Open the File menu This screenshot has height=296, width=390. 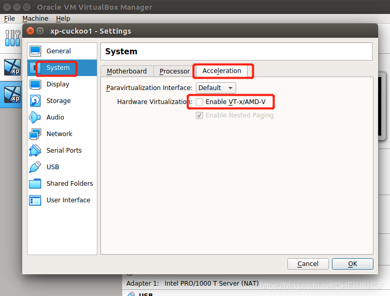click(x=9, y=19)
